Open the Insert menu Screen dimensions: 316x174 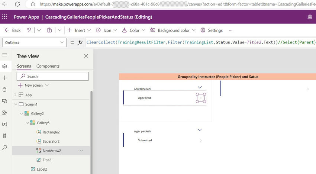(79, 30)
